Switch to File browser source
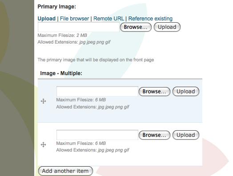 [74, 19]
